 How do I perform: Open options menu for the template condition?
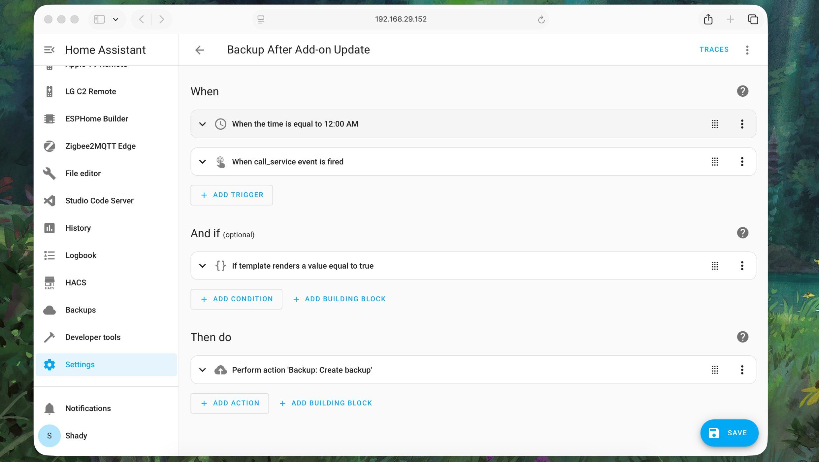coord(742,266)
